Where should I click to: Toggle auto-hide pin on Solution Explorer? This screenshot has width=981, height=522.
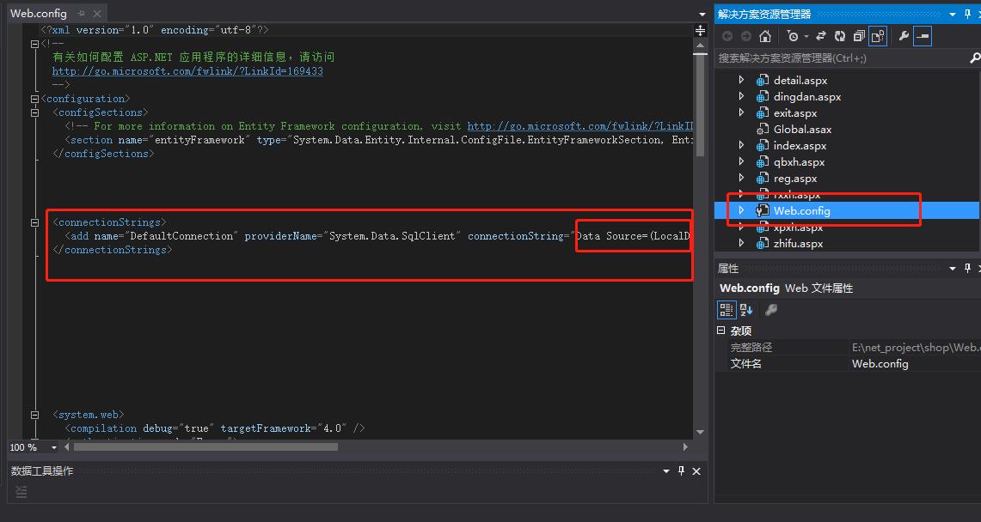[x=968, y=15]
